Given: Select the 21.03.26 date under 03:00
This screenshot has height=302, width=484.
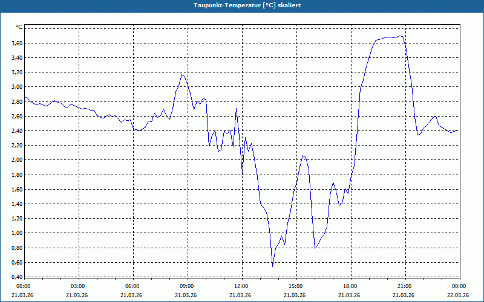Looking at the screenshot, I should point(77,295).
